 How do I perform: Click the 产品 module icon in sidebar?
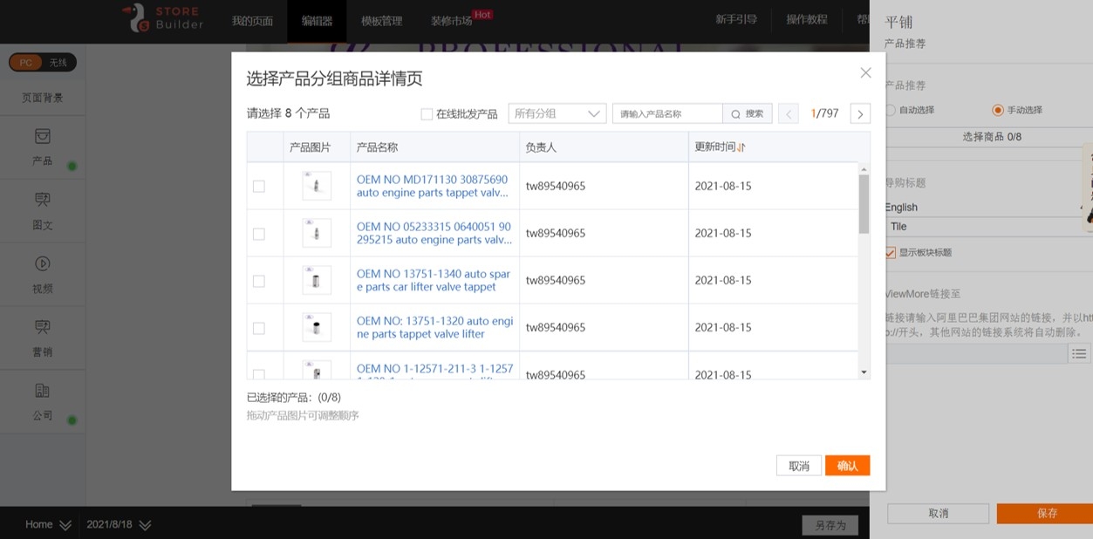(42, 137)
